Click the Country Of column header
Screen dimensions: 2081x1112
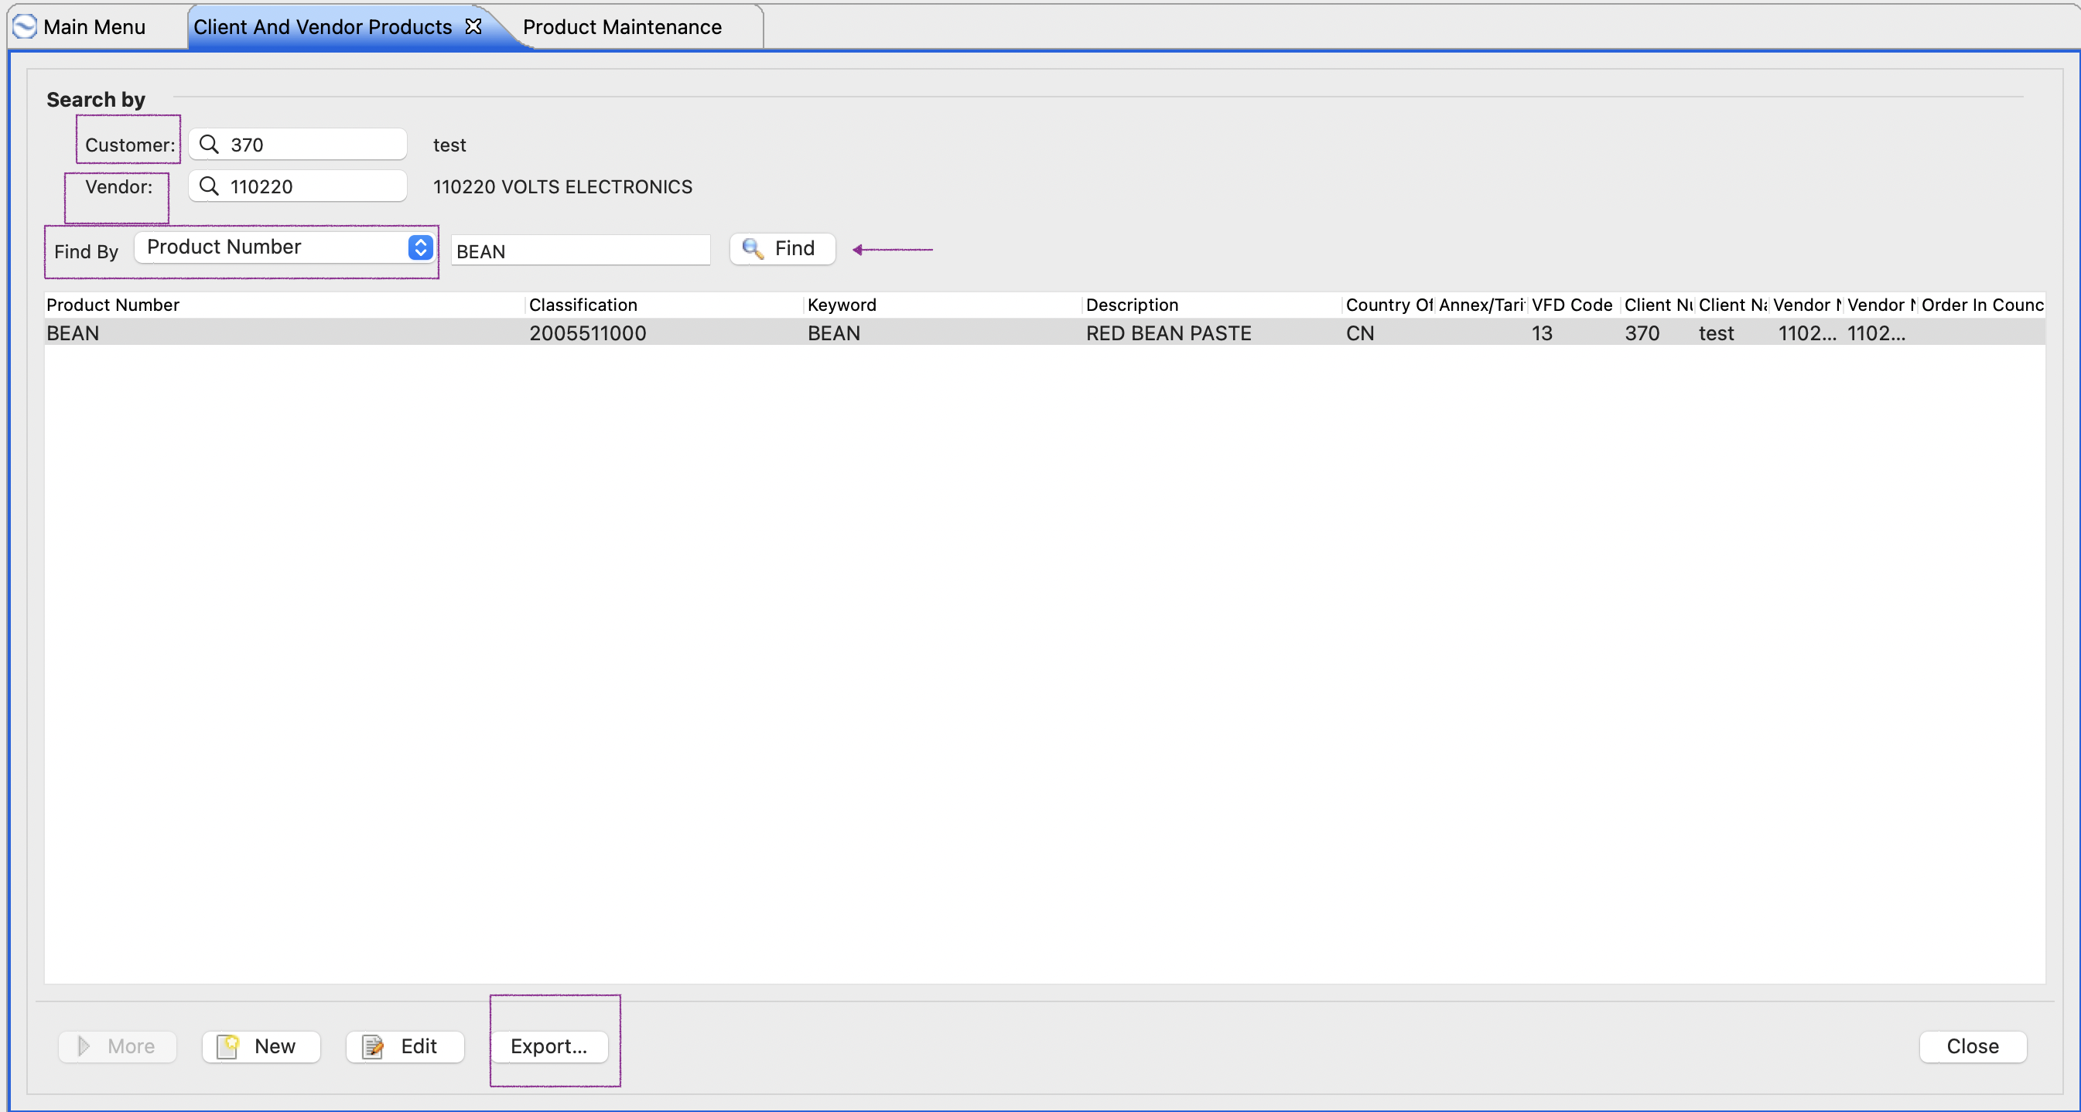[1389, 305]
